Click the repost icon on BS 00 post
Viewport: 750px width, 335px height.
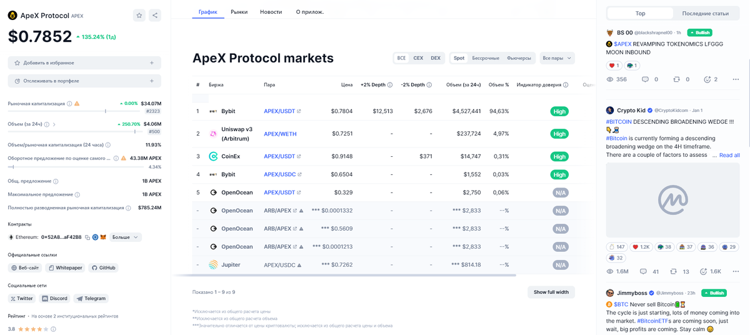pyautogui.click(x=676, y=79)
